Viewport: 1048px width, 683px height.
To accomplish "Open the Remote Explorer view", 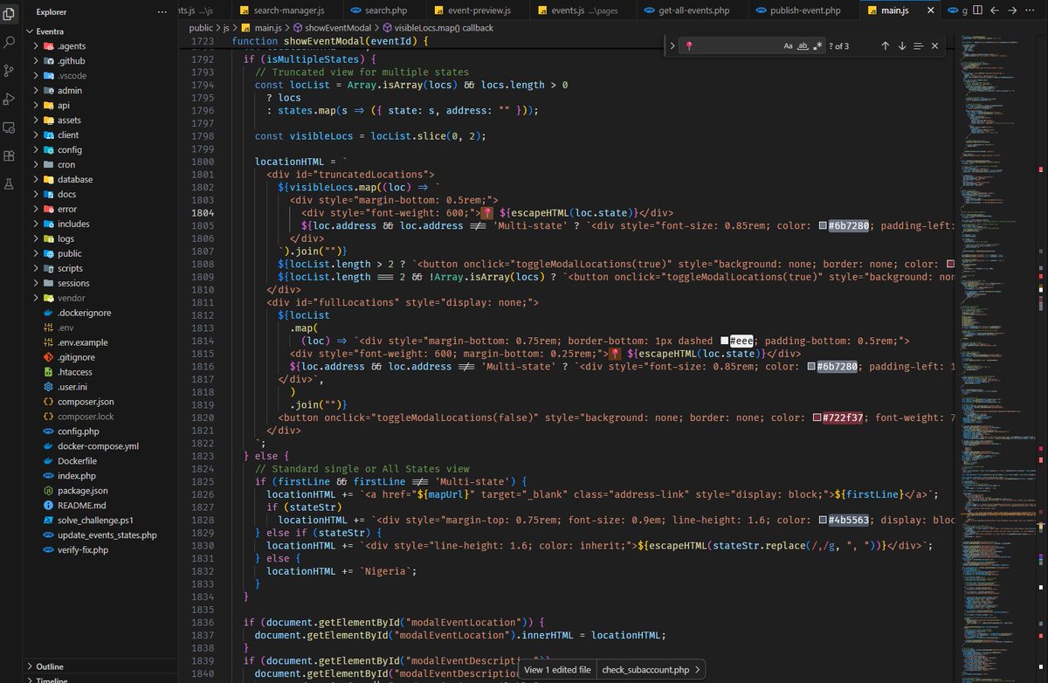I will pyautogui.click(x=10, y=128).
